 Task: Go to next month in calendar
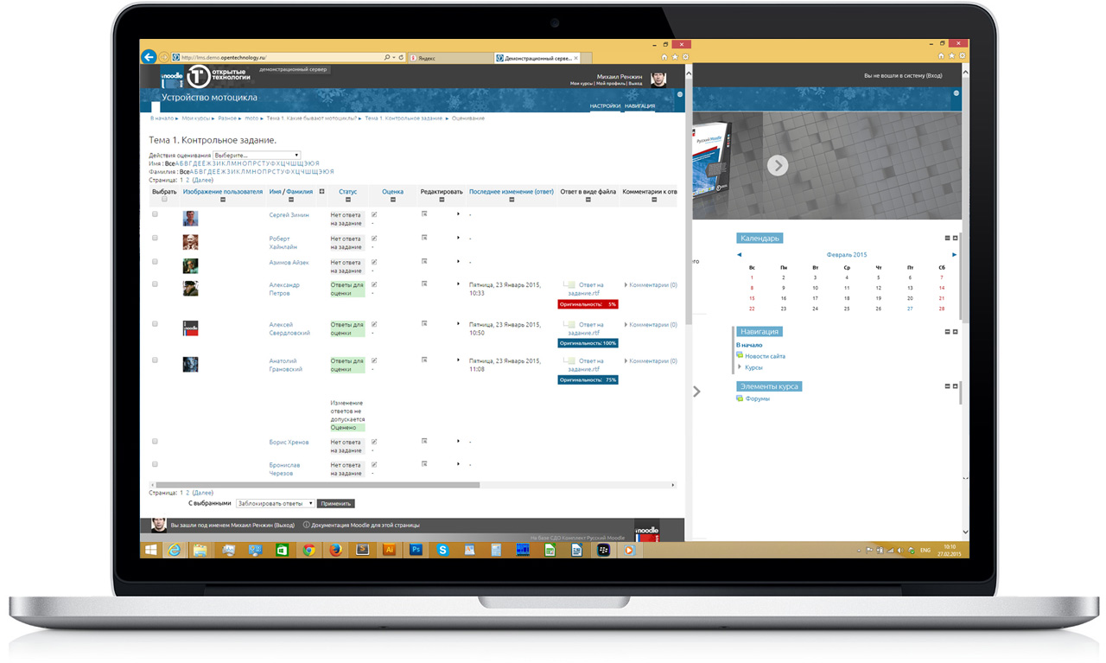[954, 255]
